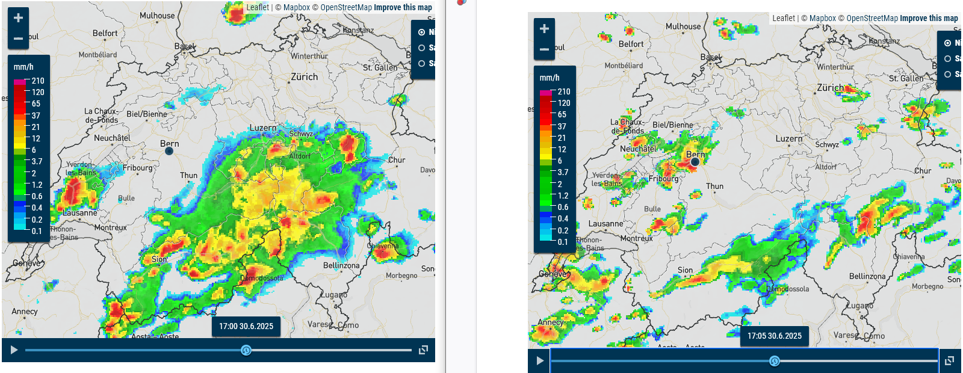Select the last radio option on the 17:00 map
The width and height of the screenshot is (963, 373).
coord(421,63)
